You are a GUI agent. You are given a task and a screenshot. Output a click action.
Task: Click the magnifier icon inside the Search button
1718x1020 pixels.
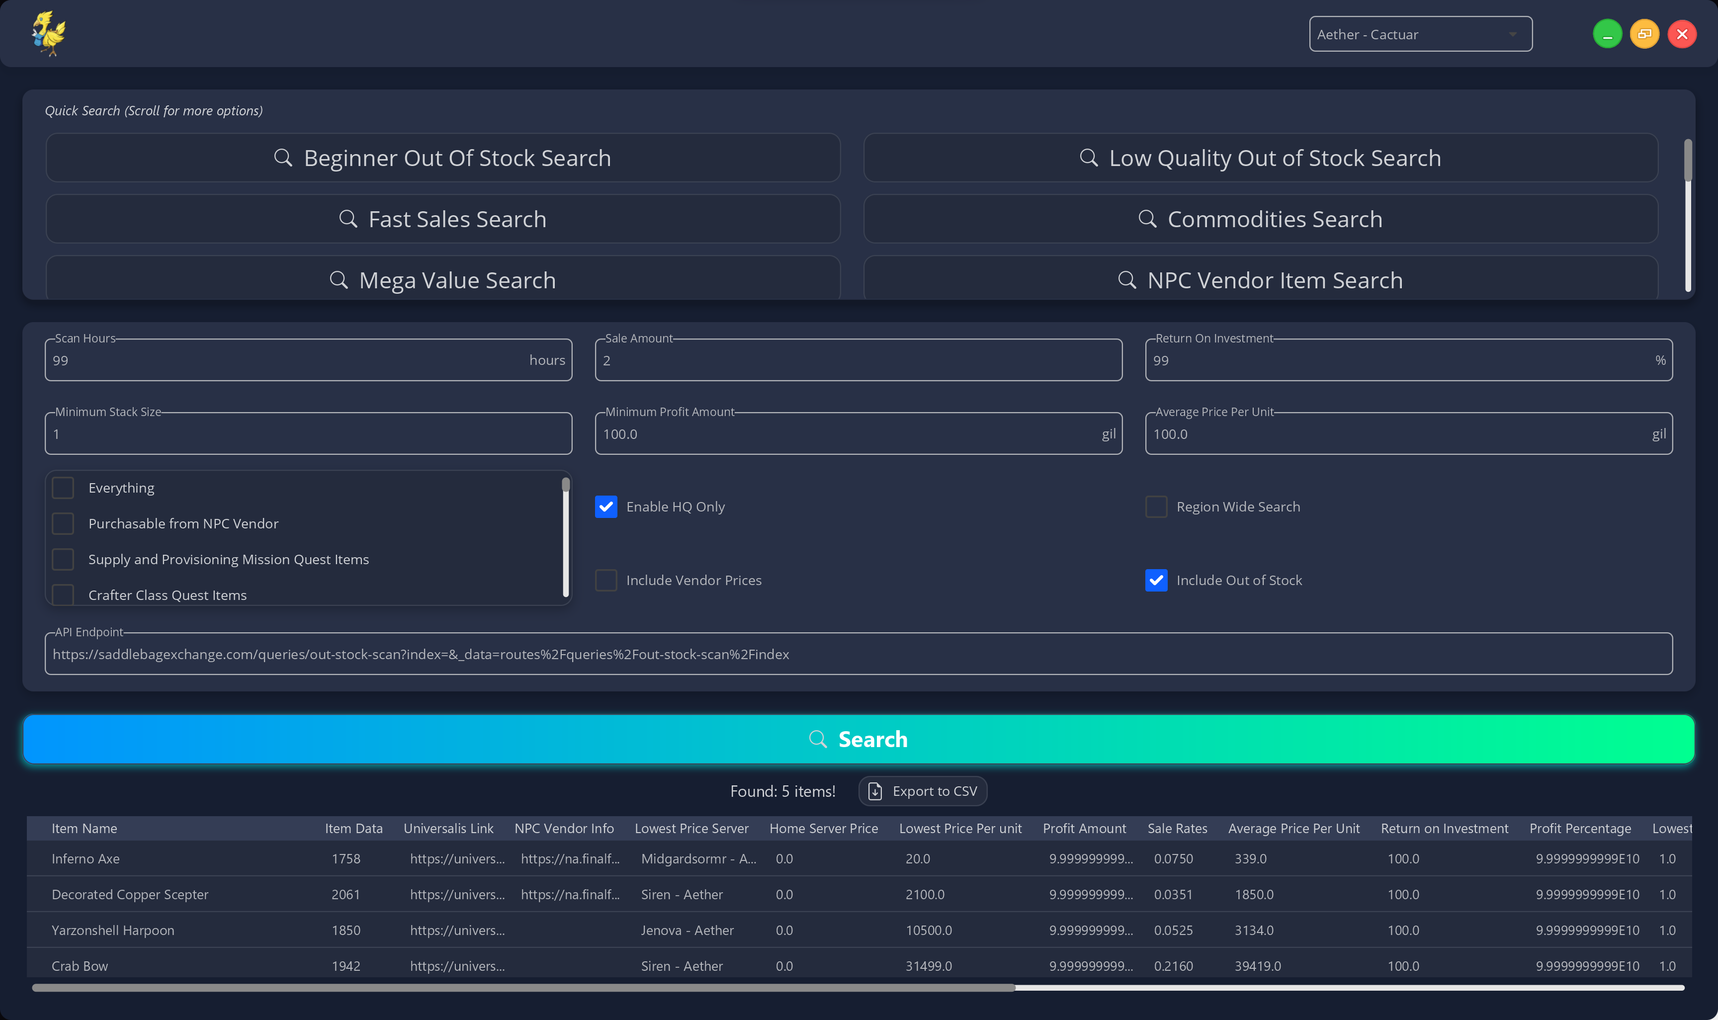pos(818,739)
